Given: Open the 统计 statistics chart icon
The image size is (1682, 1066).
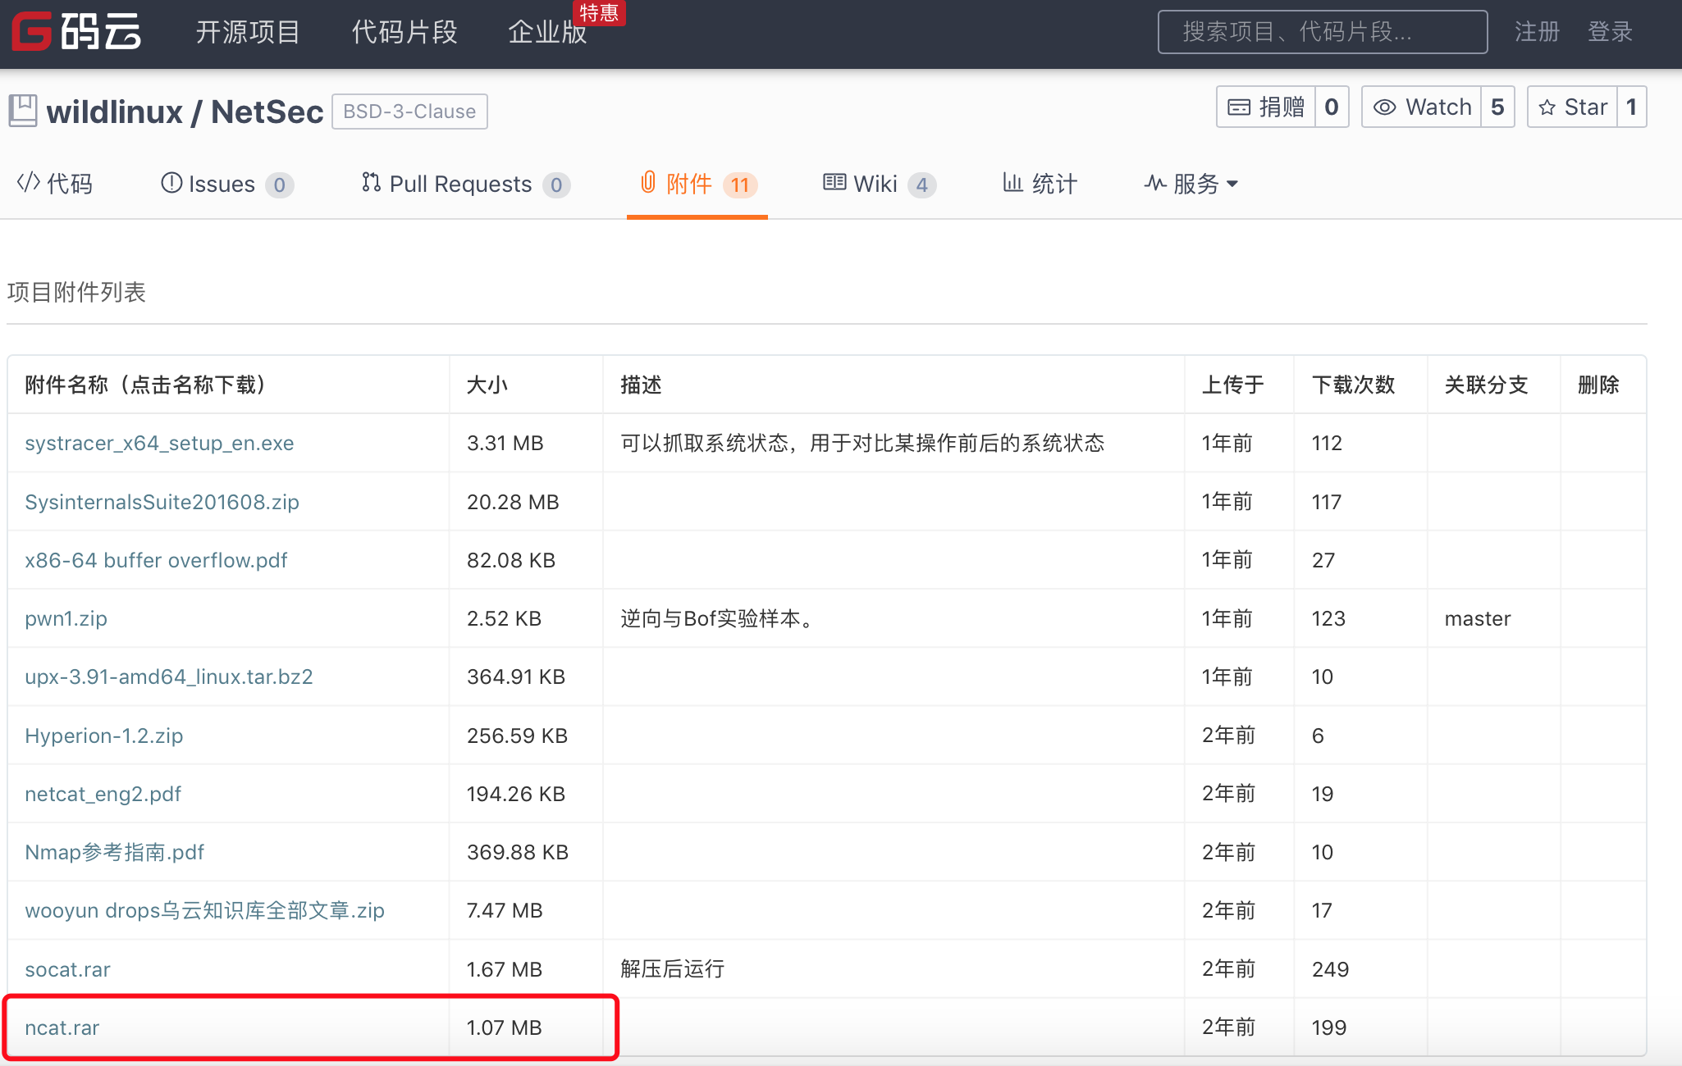Looking at the screenshot, I should point(1013,182).
